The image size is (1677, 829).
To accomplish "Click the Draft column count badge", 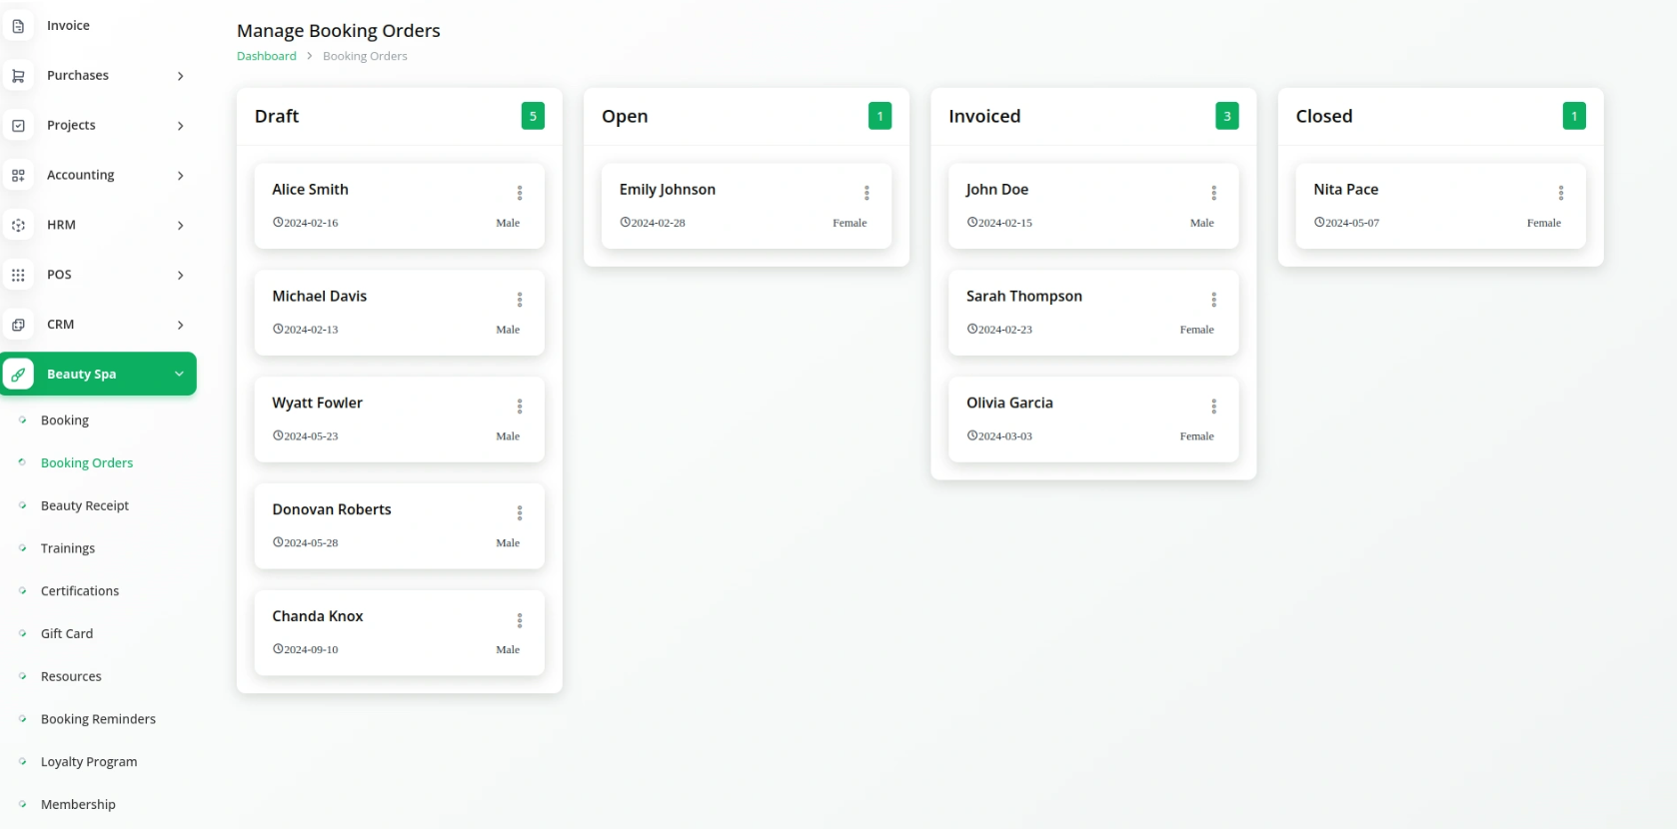I will [533, 117].
